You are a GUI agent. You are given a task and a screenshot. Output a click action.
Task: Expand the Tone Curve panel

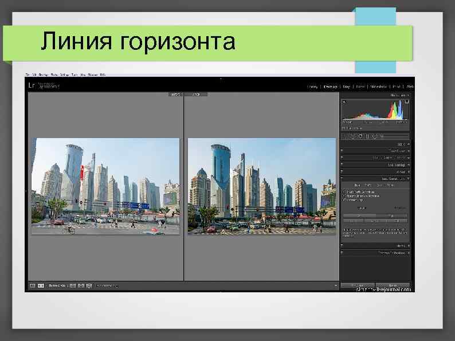tap(408, 151)
